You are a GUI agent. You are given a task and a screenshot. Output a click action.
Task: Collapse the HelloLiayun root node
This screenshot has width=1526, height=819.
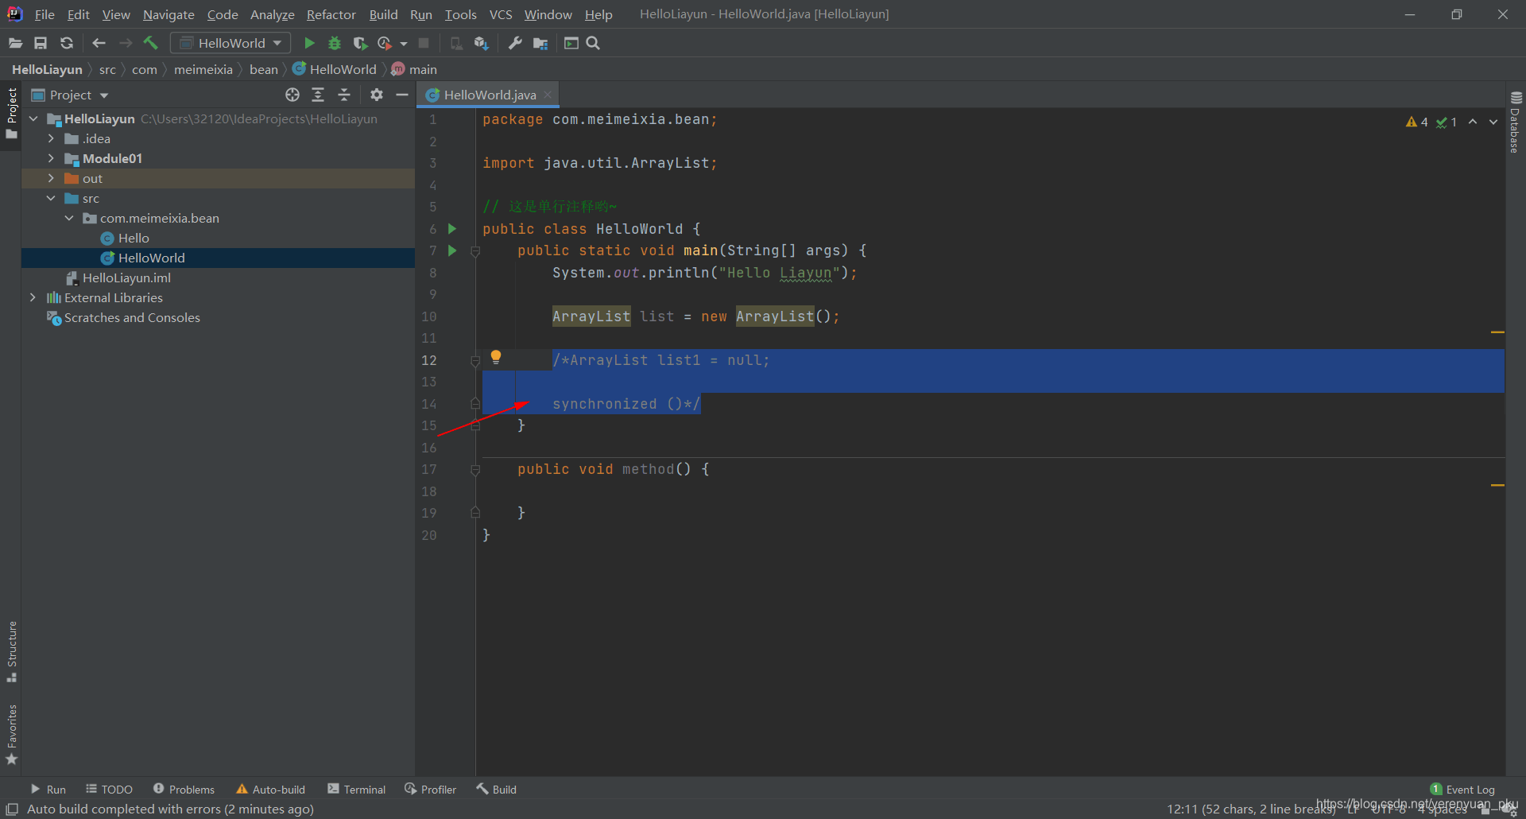33,118
